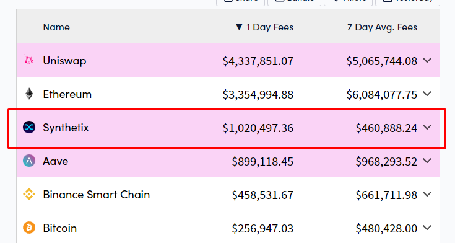This screenshot has height=243, width=455.
Task: Click the Aave logo icon
Action: (x=29, y=161)
